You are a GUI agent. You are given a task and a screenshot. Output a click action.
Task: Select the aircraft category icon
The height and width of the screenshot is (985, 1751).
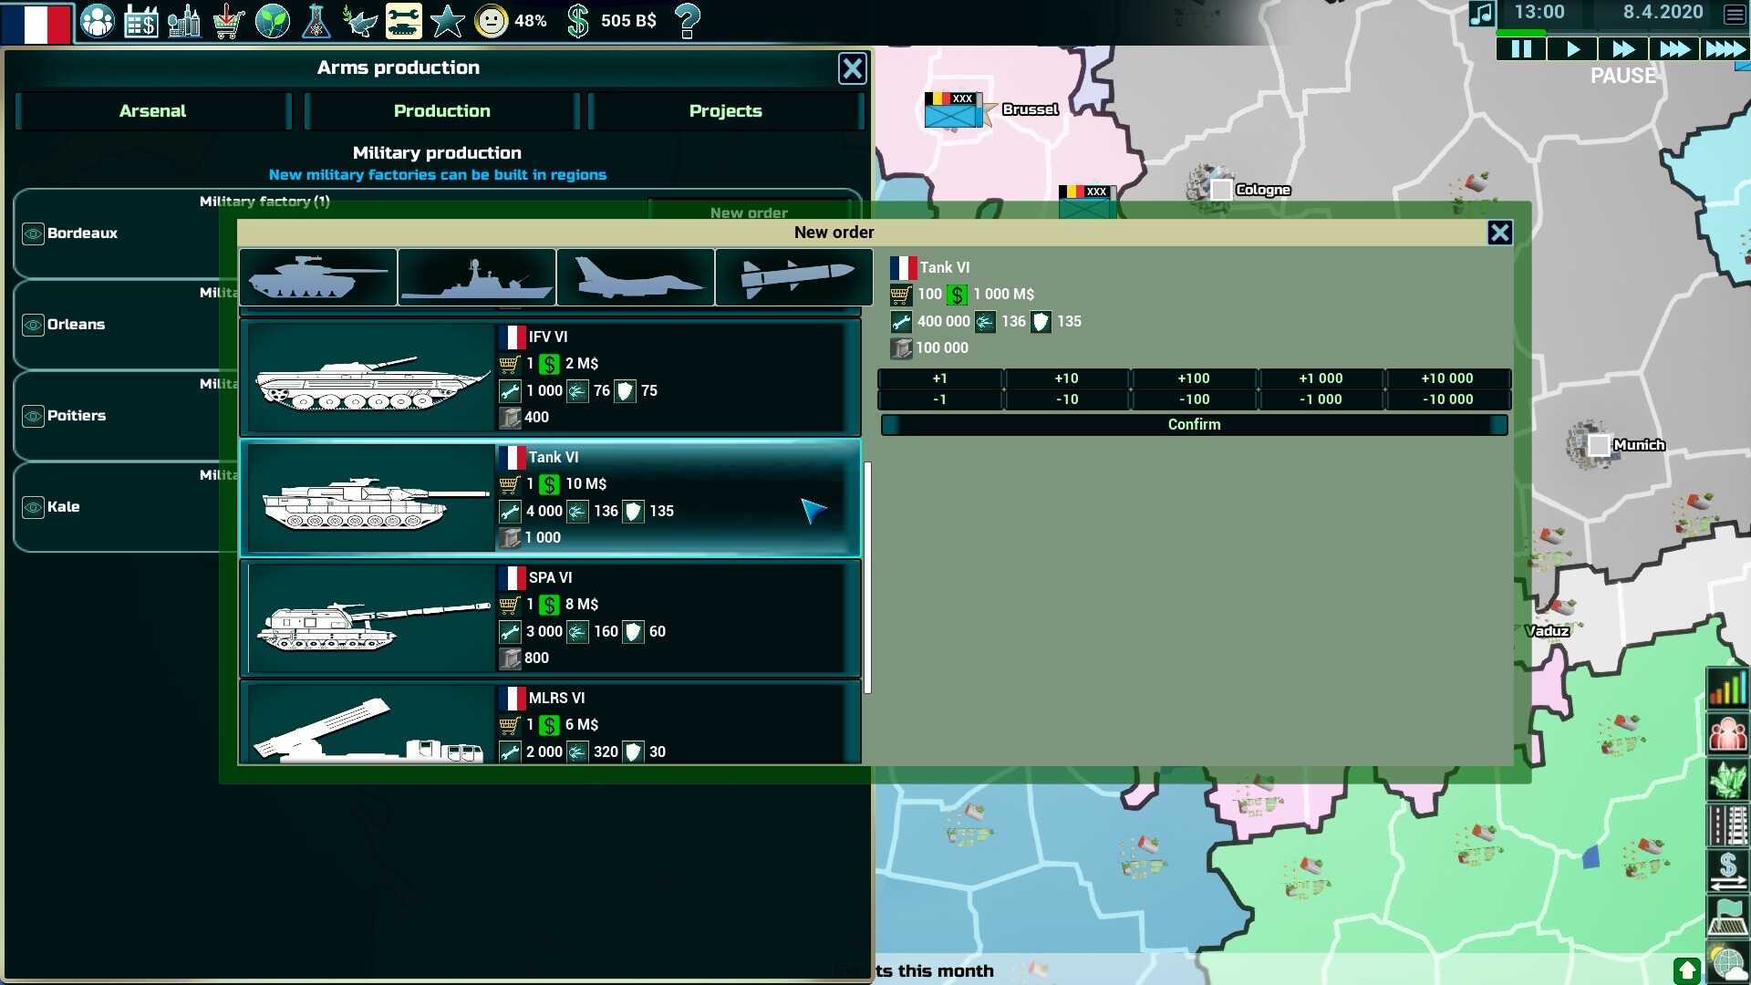636,277
